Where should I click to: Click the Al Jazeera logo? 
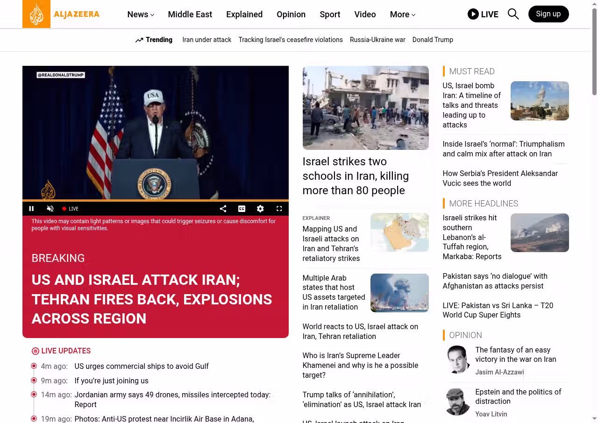point(61,14)
